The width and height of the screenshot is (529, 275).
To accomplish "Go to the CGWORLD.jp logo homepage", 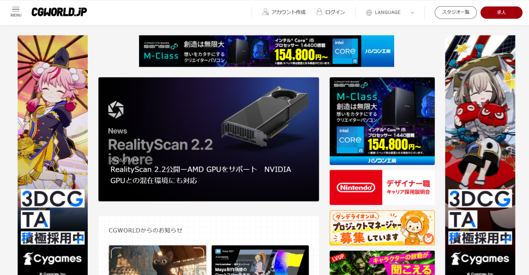I will tap(59, 12).
